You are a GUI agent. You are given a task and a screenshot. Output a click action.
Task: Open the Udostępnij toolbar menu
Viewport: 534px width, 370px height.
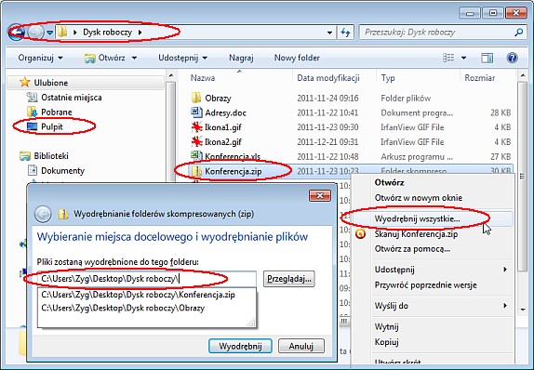click(x=183, y=58)
